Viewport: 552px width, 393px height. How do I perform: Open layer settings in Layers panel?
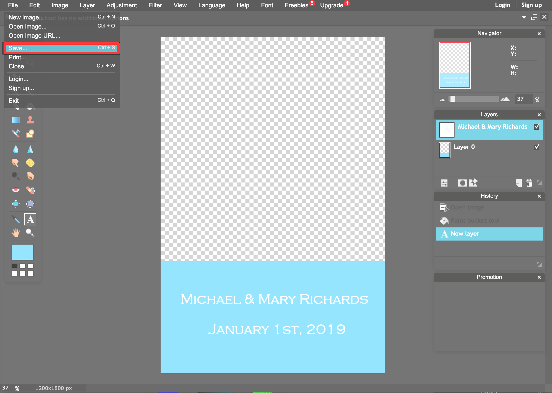click(x=444, y=183)
